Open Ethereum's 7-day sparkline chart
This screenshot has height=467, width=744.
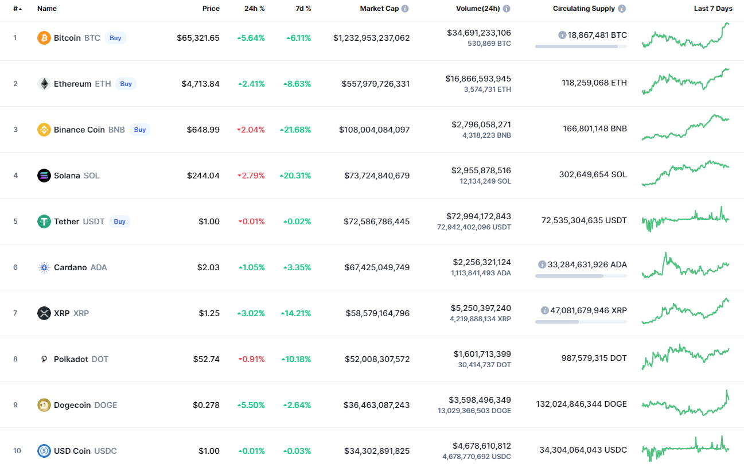pyautogui.click(x=685, y=81)
